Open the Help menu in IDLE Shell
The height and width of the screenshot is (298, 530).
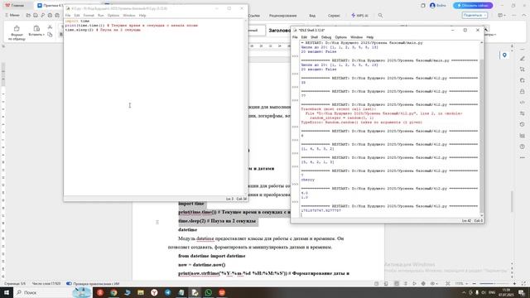point(370,37)
